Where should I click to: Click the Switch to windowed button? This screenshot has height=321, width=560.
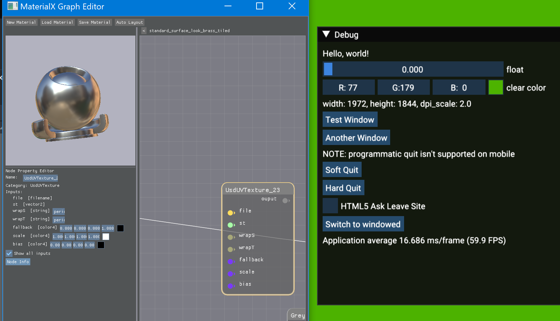(363, 224)
